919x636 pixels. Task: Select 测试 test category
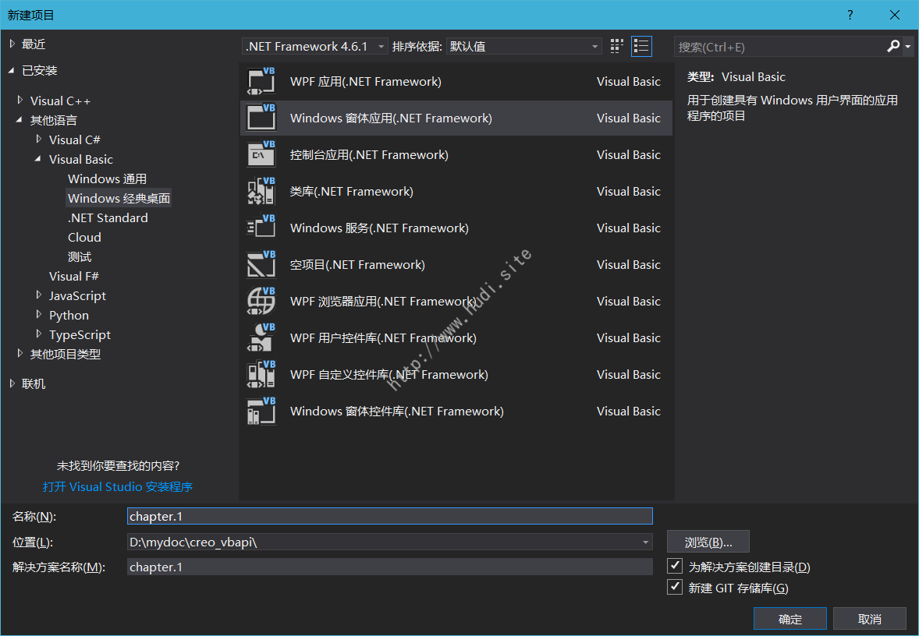pos(79,256)
